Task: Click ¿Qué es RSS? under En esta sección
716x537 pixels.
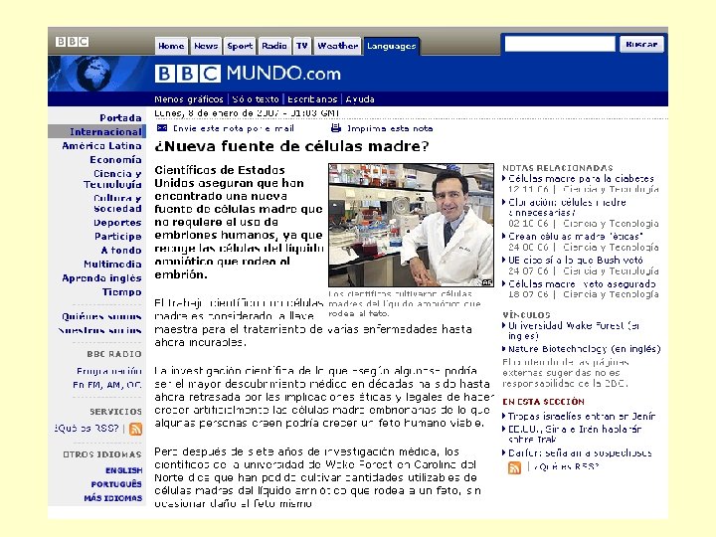Action: (x=567, y=466)
